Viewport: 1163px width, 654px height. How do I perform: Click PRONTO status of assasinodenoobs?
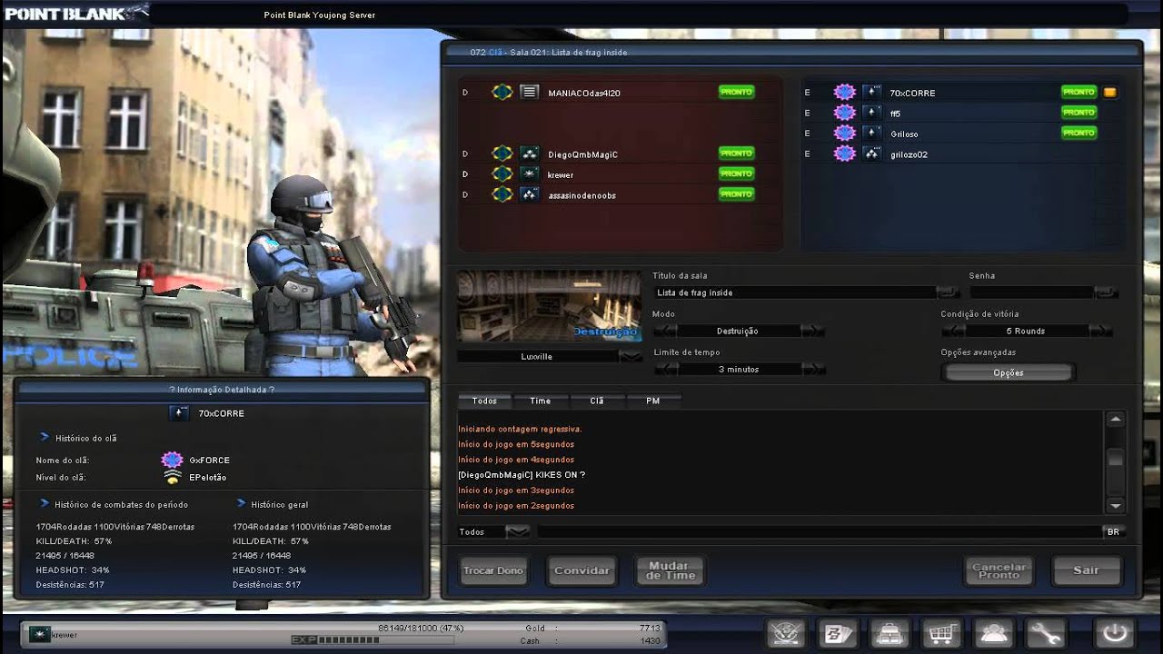point(736,194)
